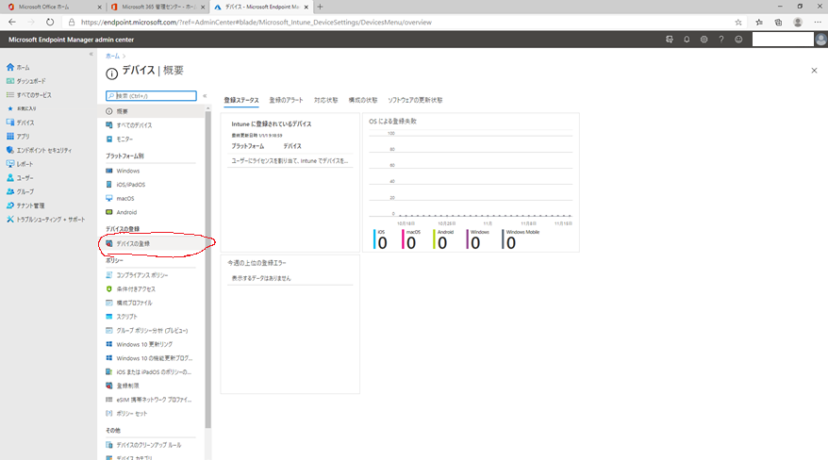Close the デバイス blade with X

[x=814, y=71]
